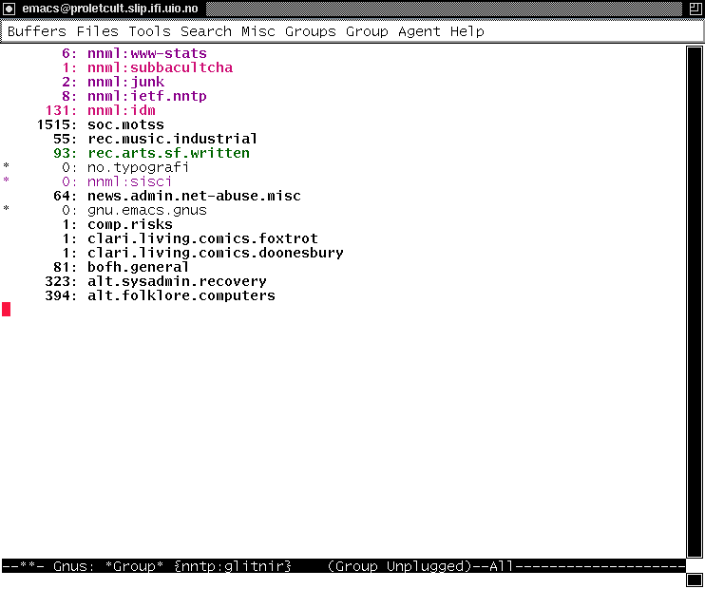Image resolution: width=705 pixels, height=589 pixels.
Task: Open the Tools menu
Action: coord(150,31)
